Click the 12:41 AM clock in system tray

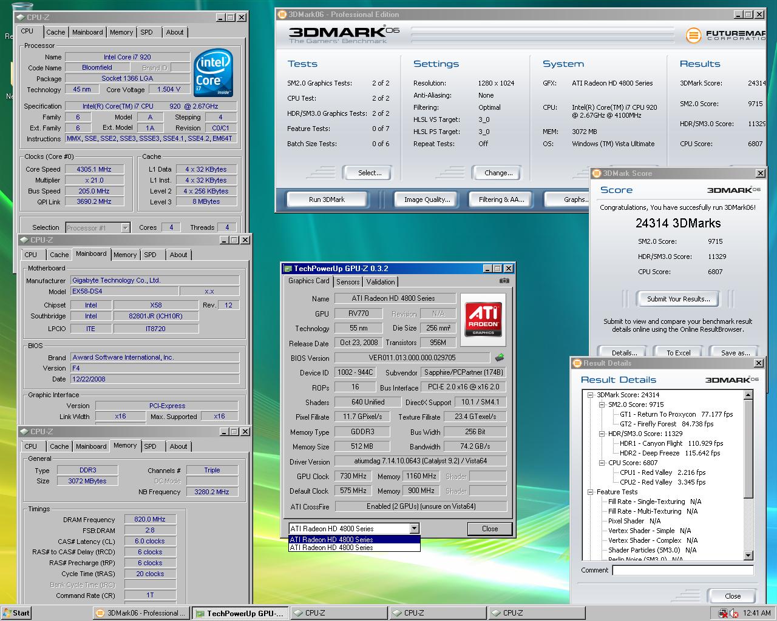tap(757, 613)
